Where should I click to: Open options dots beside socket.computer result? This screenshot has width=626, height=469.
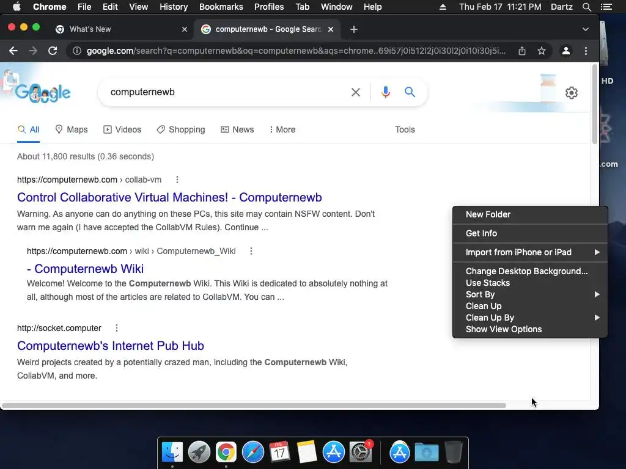click(117, 328)
